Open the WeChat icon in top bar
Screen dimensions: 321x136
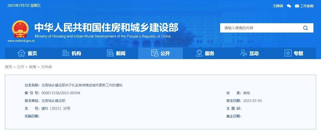point(289,6)
